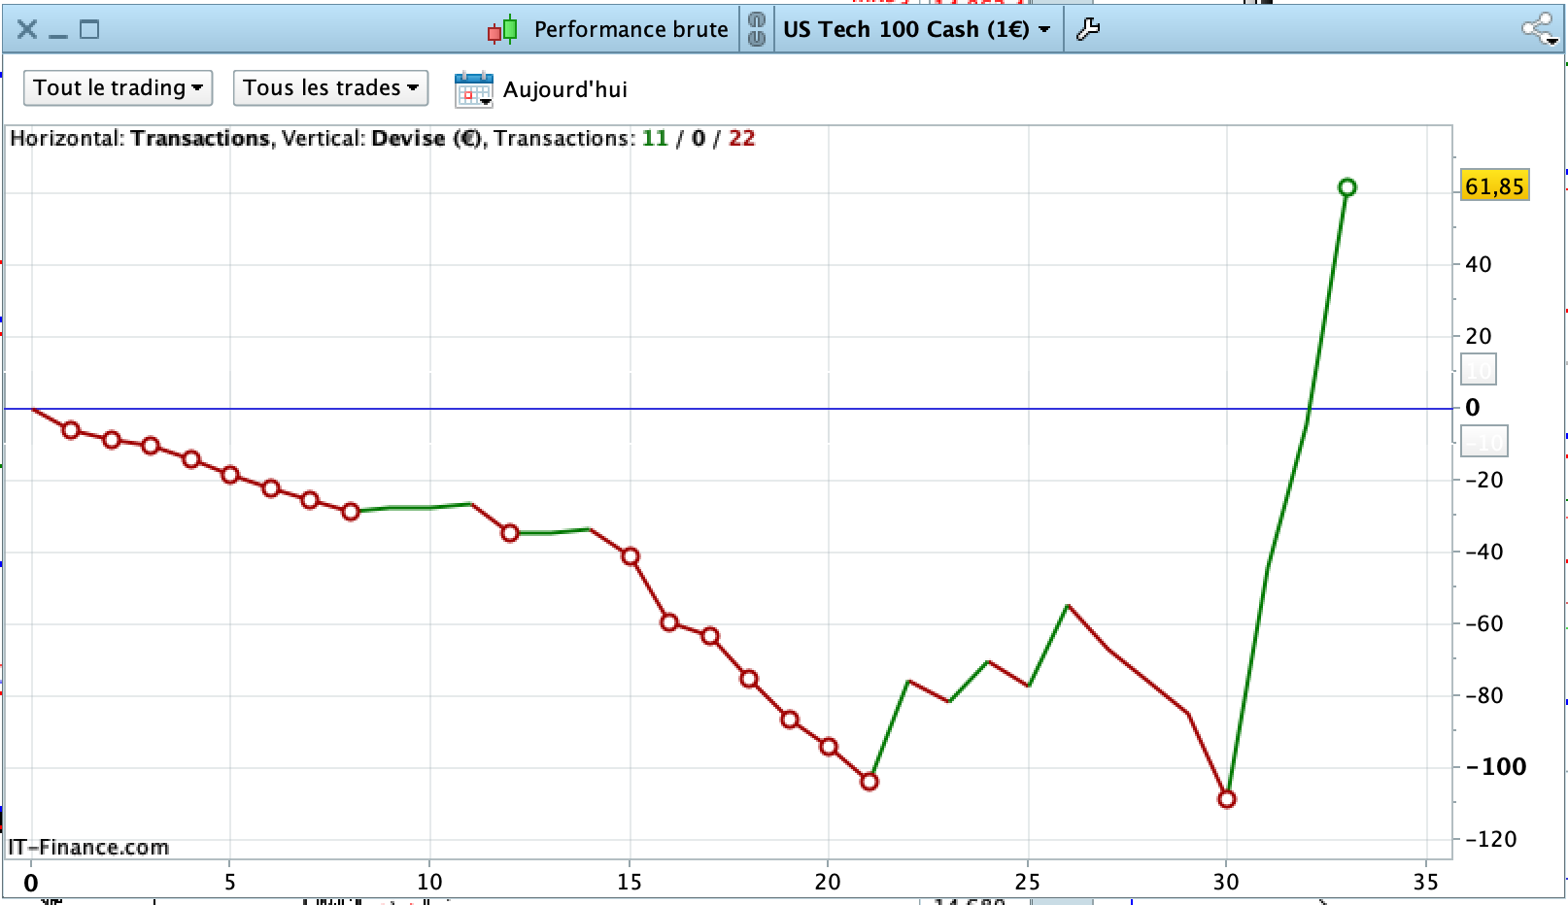The height and width of the screenshot is (905, 1568).
Task: Click the -60 label on vertical axis
Action: click(1483, 623)
